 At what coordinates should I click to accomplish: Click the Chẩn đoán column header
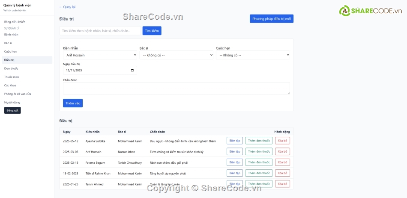pyautogui.click(x=157, y=132)
